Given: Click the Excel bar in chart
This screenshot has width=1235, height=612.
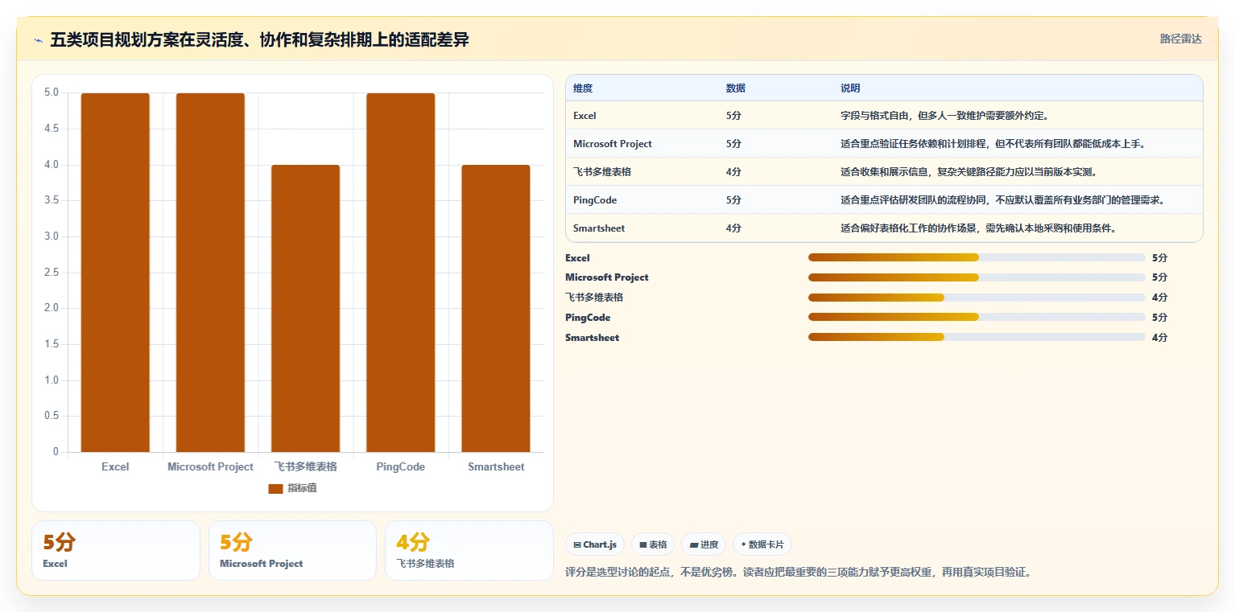Looking at the screenshot, I should pyautogui.click(x=115, y=273).
